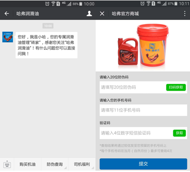Open the account profile person icon
Viewport: 190px width, 172px height.
pyautogui.click(x=89, y=14)
